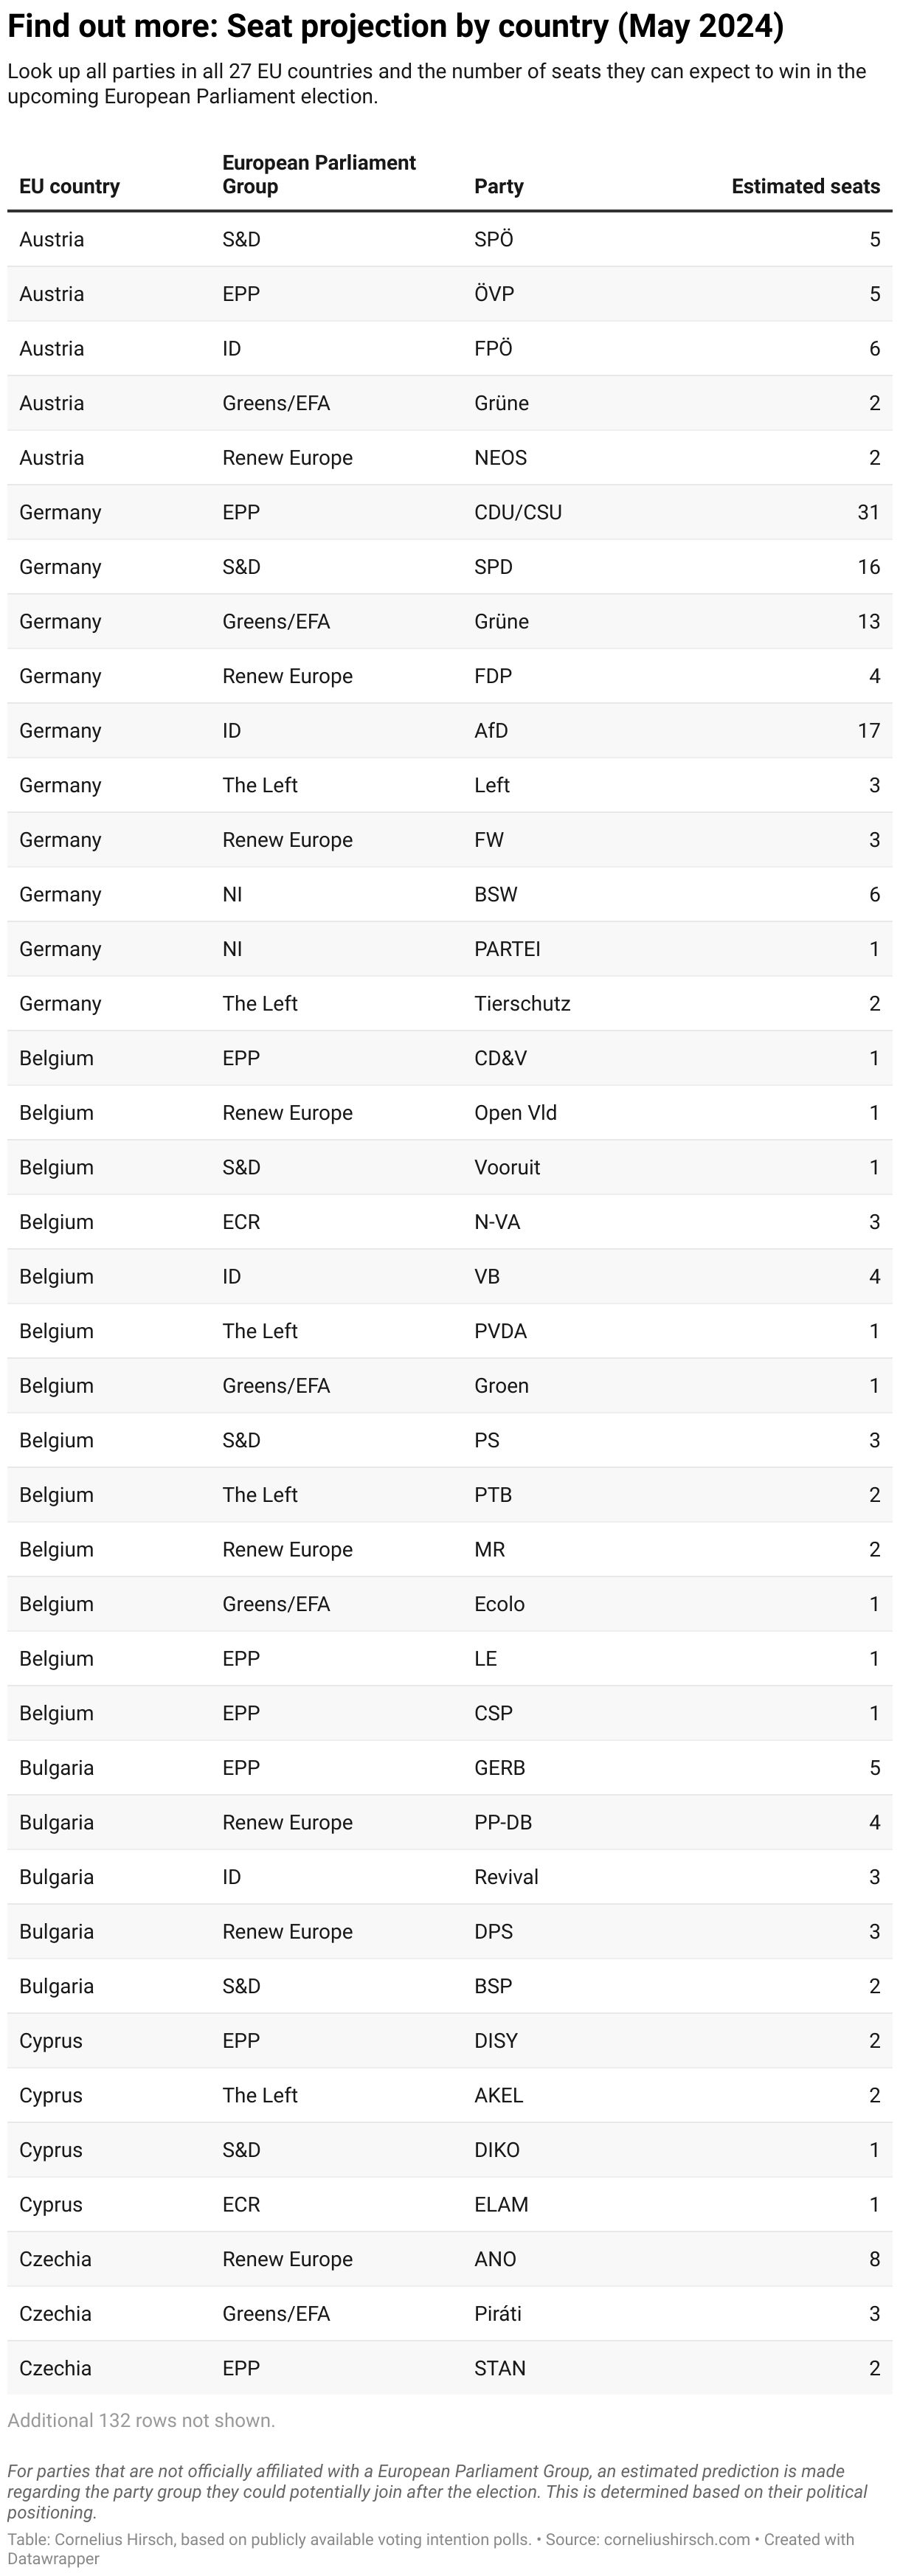
Task: Sort by Estimated seats column header
Action: tap(805, 186)
